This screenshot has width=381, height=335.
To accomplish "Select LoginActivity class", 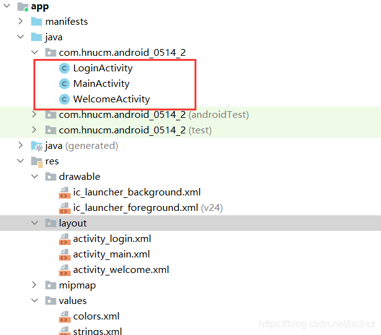I will tap(103, 68).
